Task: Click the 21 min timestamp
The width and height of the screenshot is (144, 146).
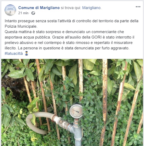Action: pyautogui.click(x=23, y=13)
